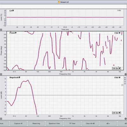The height and width of the screenshot is (127, 127).
Task: Collapse the impulse response pane icon
Action: (x=1, y=30)
